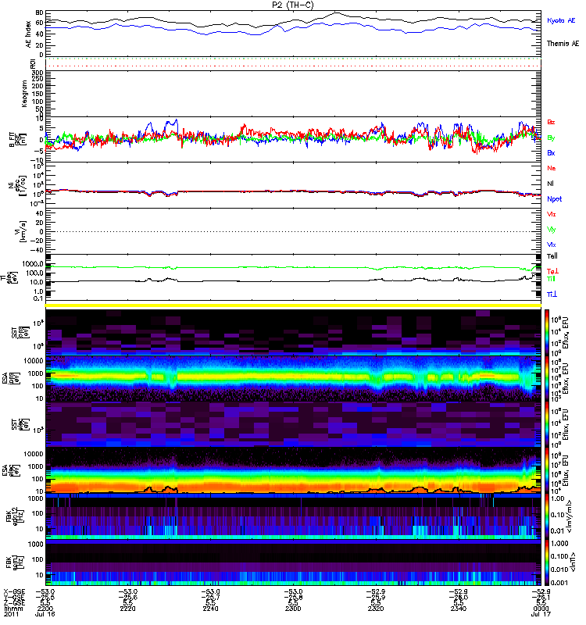Click the ESA electrons panel colorbar
The height and width of the screenshot is (625, 586).
547,470
